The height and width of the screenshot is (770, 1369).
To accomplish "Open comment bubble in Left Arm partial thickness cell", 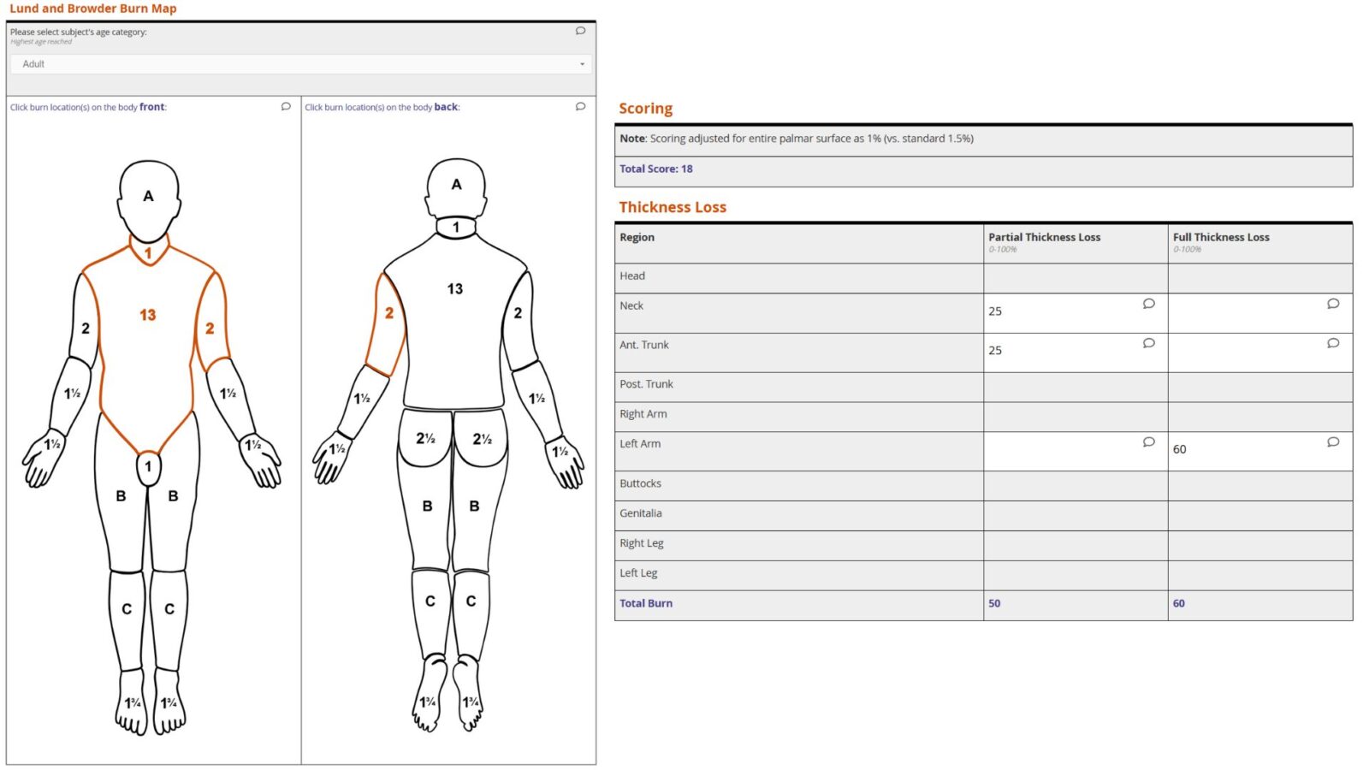I will pos(1148,442).
